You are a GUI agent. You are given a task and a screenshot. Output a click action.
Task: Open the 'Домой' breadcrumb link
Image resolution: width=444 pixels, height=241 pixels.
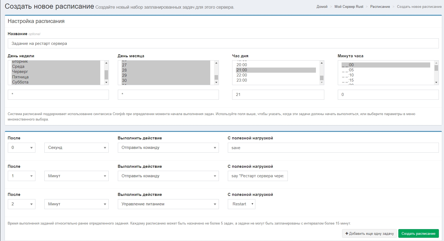coord(322,7)
